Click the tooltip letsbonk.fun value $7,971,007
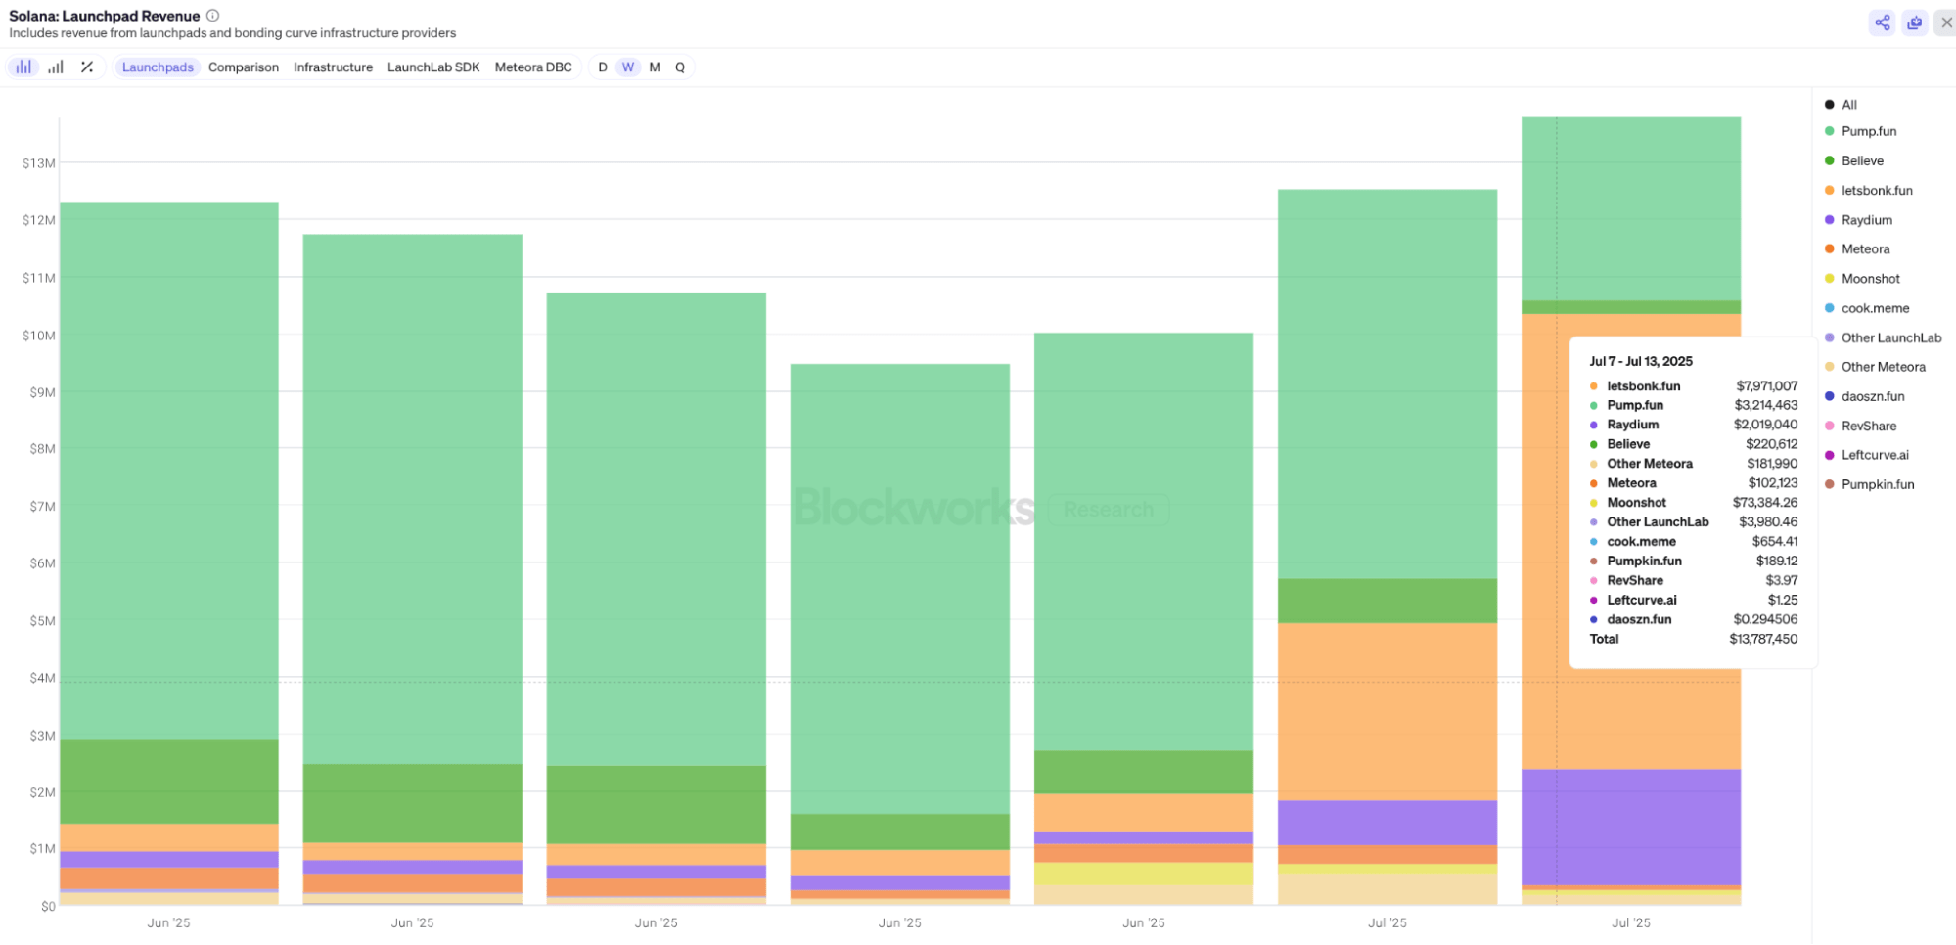Viewport: 1956px width, 945px height. pos(1766,386)
